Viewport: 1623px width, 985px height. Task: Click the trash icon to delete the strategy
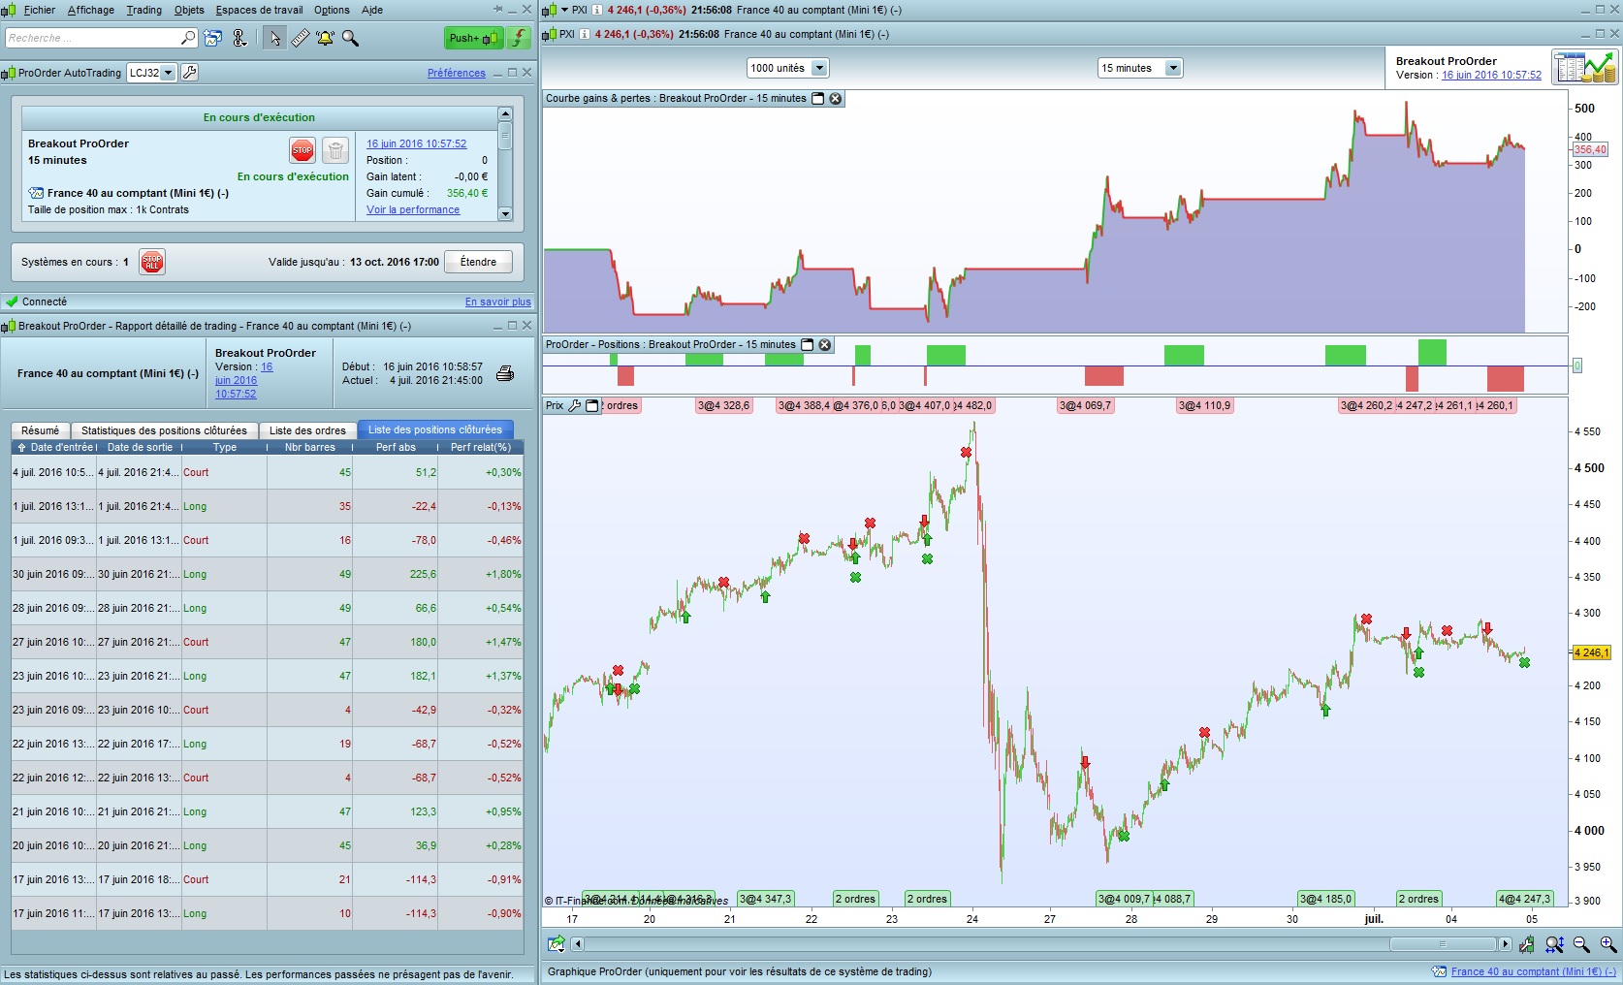point(334,150)
